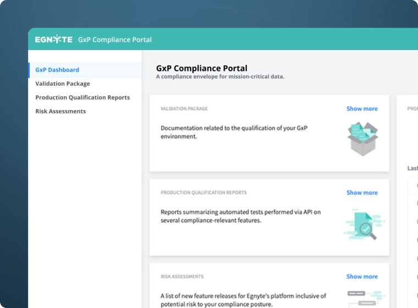Click the compliance envelope subtitle text
Viewport: 418px width, 308px height.
[220, 77]
